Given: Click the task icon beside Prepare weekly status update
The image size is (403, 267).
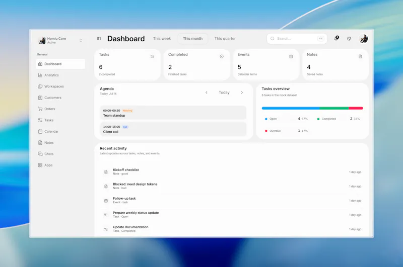Looking at the screenshot, I should pyautogui.click(x=106, y=215).
